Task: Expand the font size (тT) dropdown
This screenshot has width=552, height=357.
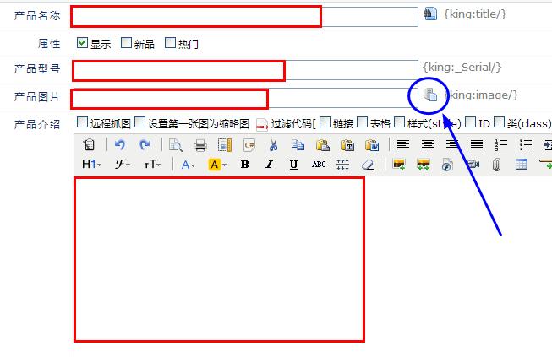Action: point(152,165)
